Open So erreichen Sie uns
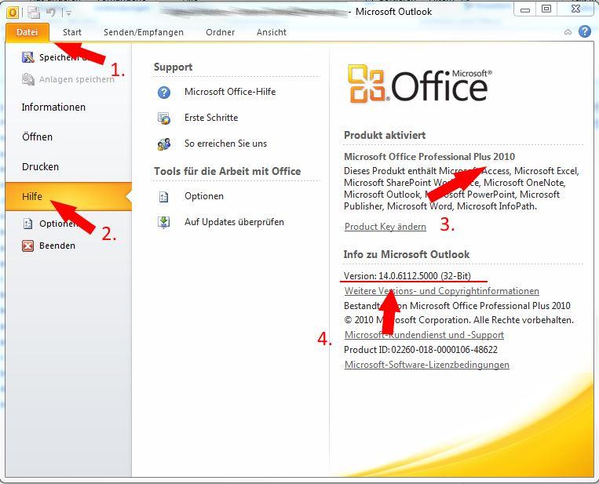The width and height of the screenshot is (599, 484). pos(226,144)
